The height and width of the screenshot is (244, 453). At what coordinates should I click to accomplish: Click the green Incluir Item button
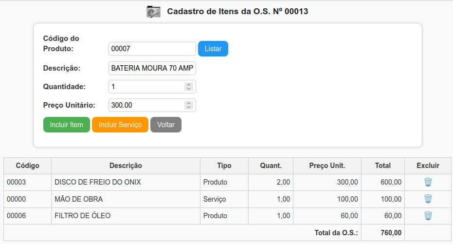67,125
